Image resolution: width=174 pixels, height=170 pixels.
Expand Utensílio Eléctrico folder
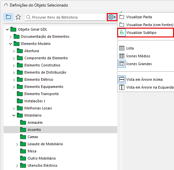pos(17,166)
